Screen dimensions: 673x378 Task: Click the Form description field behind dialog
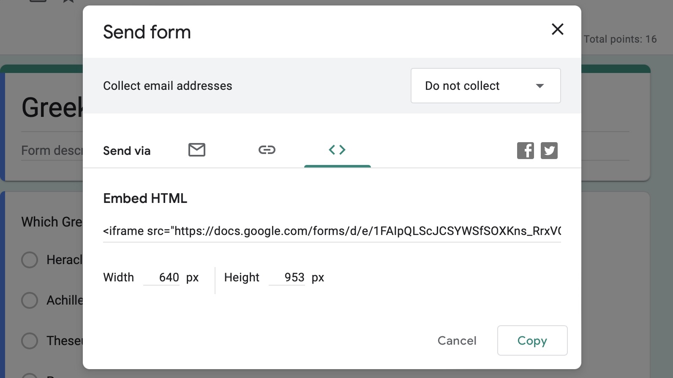tap(52, 151)
